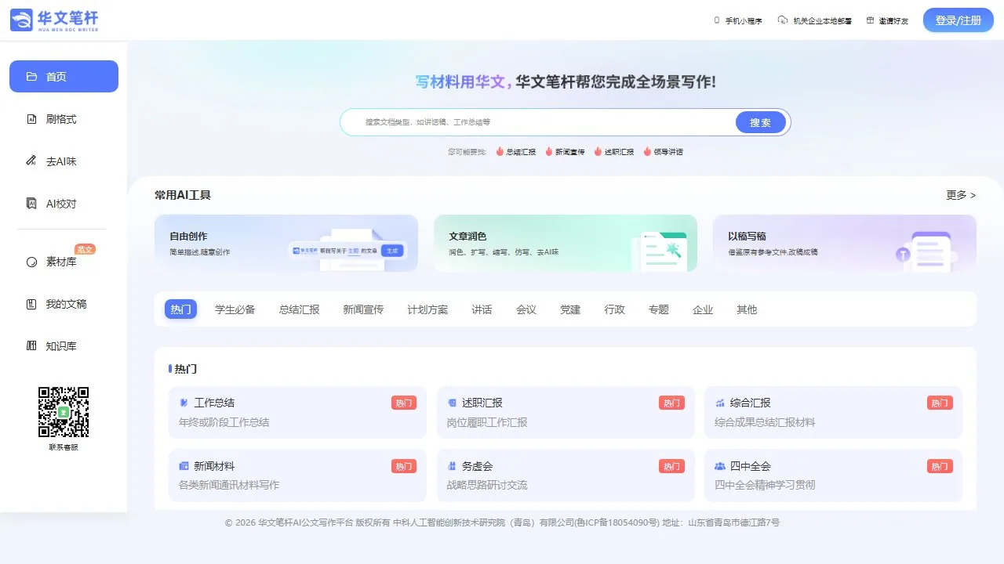1004x564 pixels.
Task: Click the 邀请好友 gift icon
Action: point(870,20)
